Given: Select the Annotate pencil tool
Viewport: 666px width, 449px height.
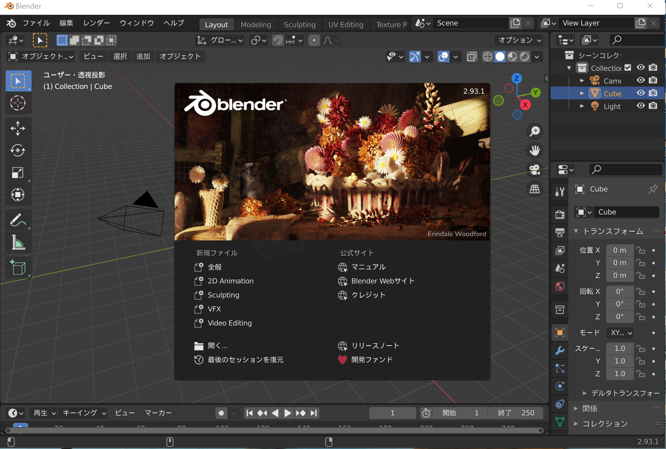Looking at the screenshot, I should point(18,220).
